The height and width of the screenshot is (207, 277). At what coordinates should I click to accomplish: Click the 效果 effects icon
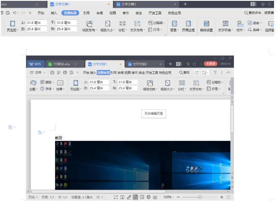pos(60,83)
